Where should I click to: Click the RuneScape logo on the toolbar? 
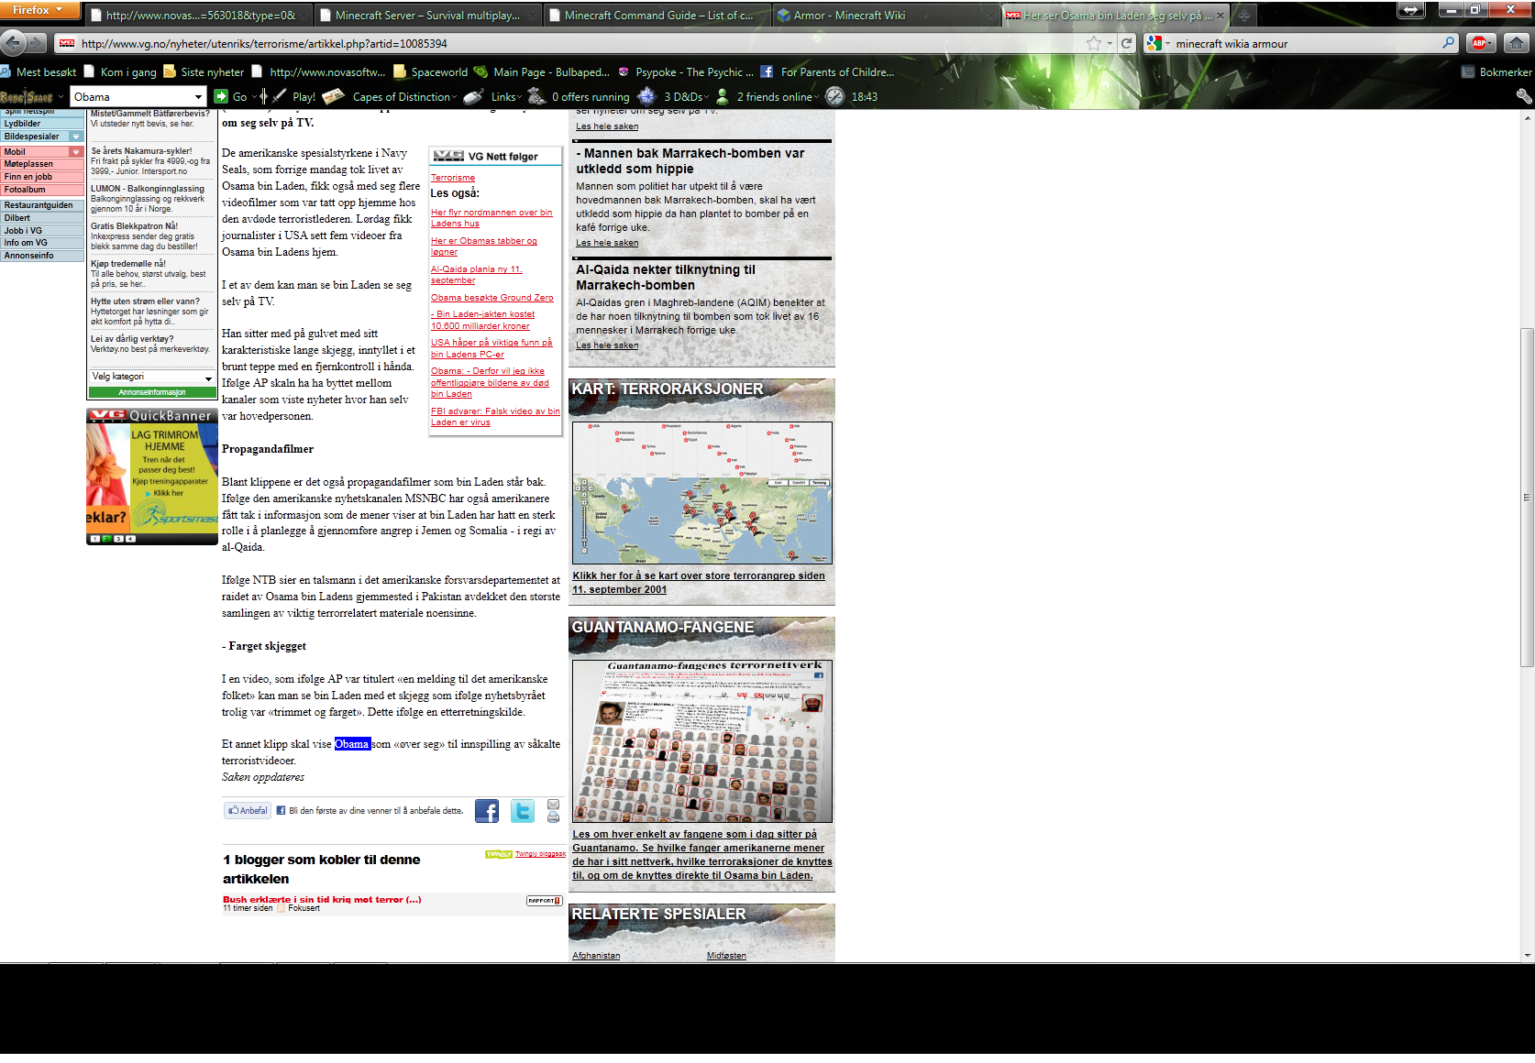coord(27,96)
